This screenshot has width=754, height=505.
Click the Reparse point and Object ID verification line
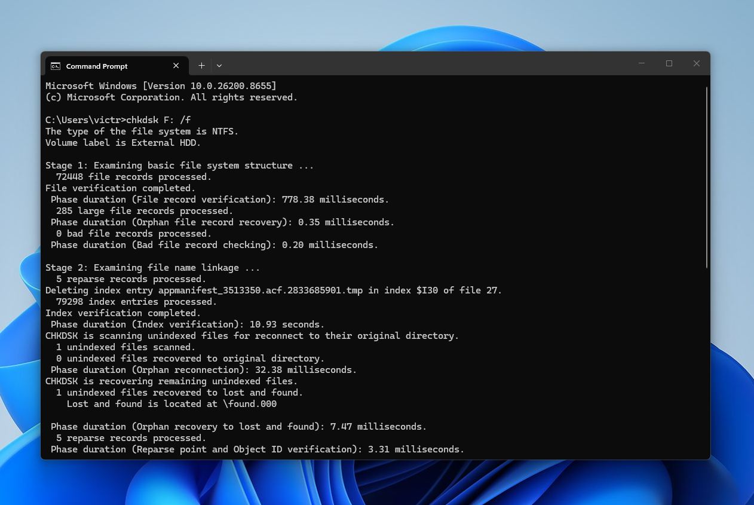pyautogui.click(x=258, y=449)
